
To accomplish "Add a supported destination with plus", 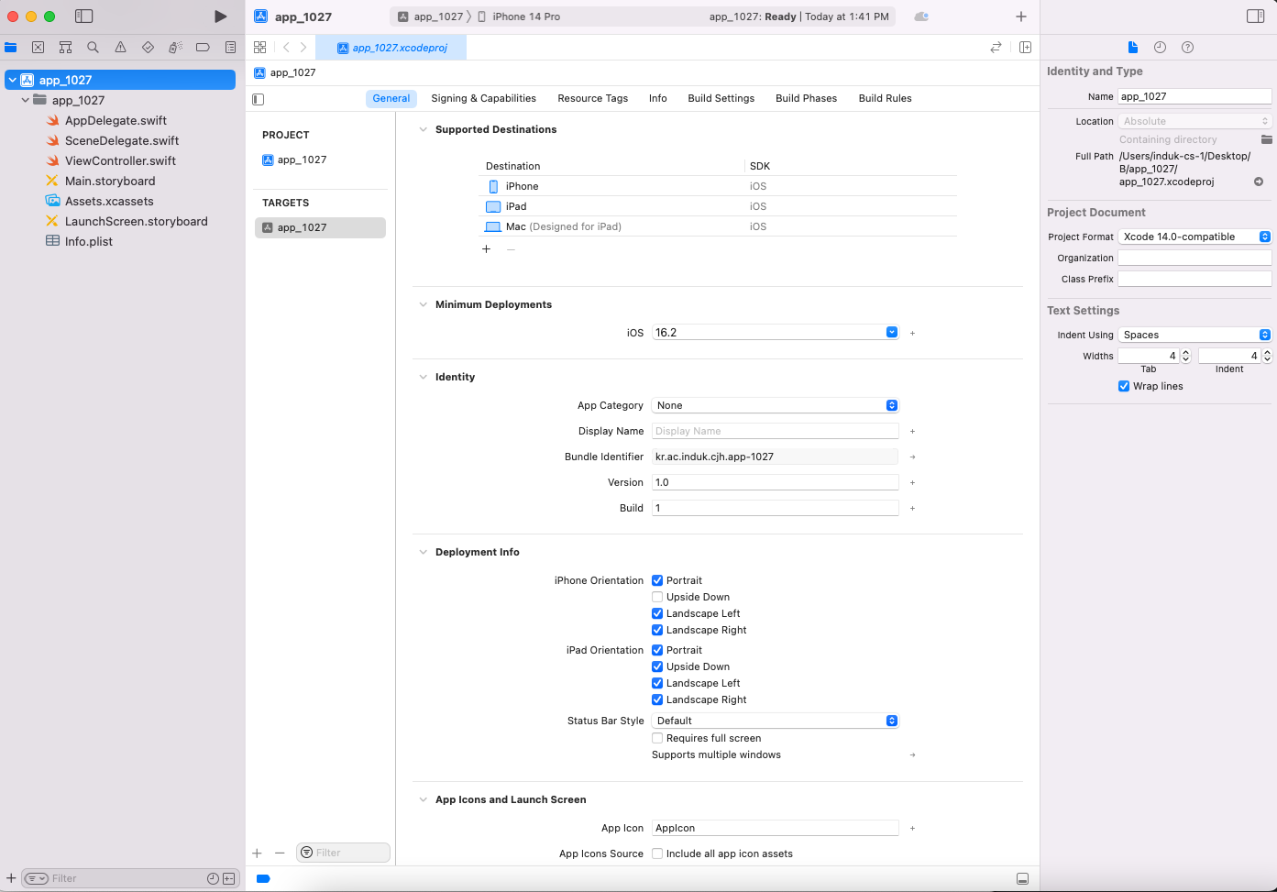I will [486, 249].
